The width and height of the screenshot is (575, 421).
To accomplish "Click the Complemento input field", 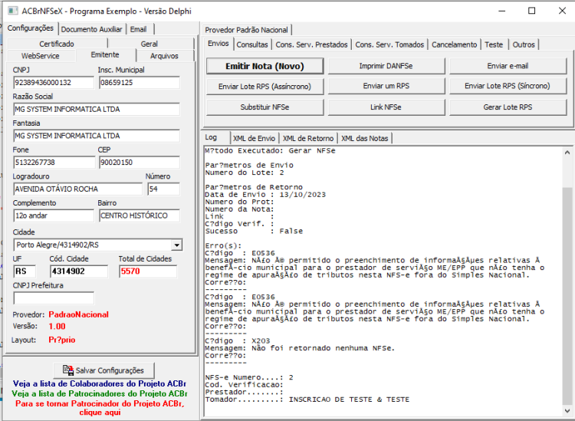I will [x=54, y=215].
